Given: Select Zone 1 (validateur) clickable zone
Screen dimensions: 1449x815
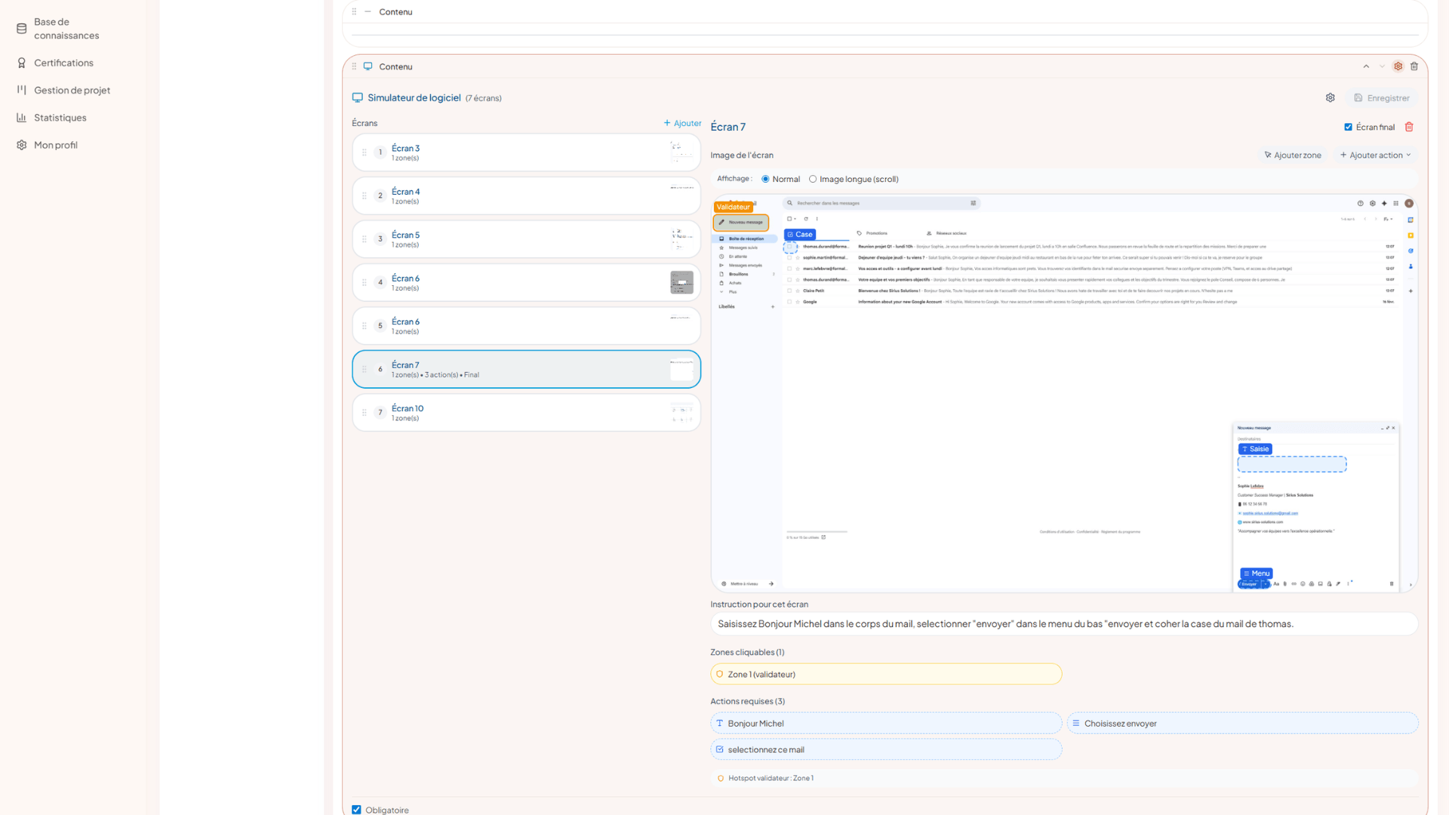Looking at the screenshot, I should click(886, 674).
